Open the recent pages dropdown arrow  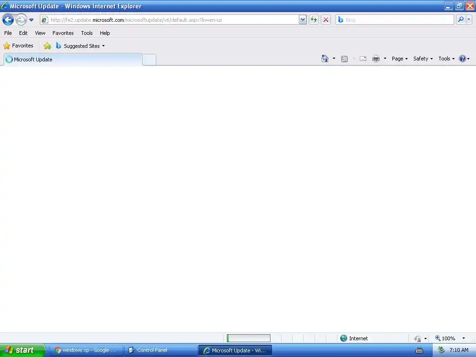pyautogui.click(x=31, y=20)
